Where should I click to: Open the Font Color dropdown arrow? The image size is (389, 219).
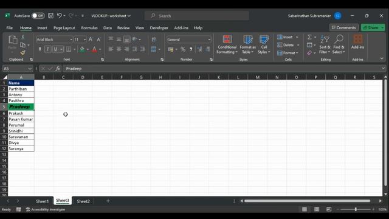point(100,49)
